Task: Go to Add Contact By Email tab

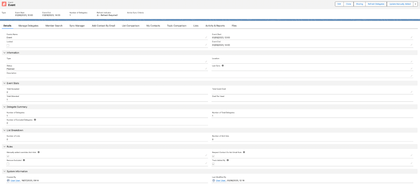Action: 103,26
